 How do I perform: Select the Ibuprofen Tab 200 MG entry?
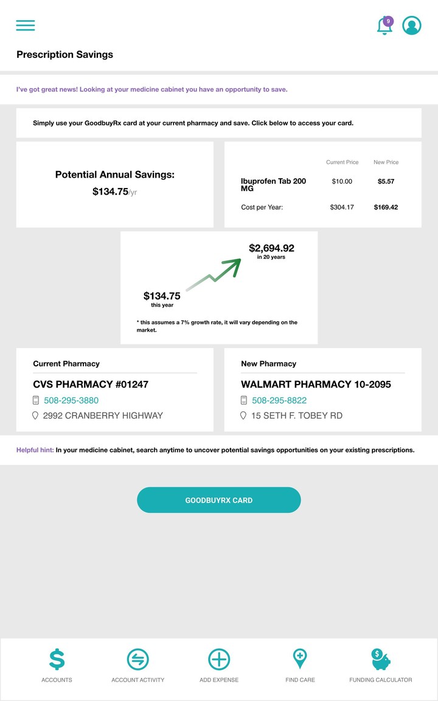274,184
